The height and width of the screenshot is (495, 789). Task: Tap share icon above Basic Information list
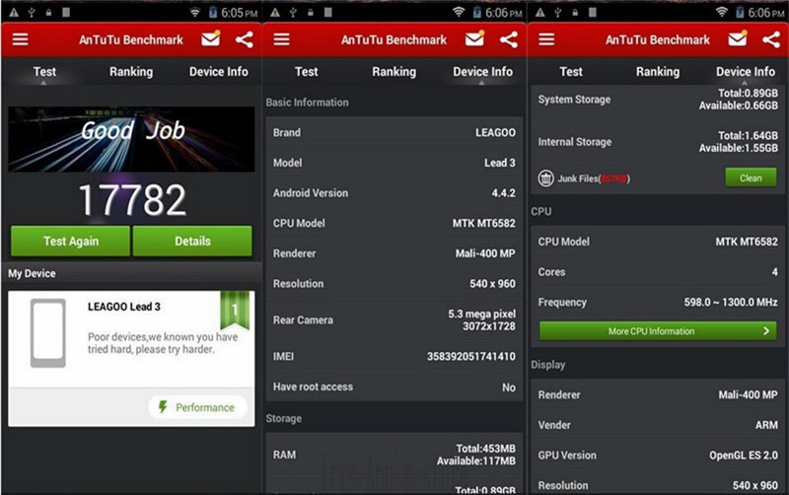(x=508, y=40)
